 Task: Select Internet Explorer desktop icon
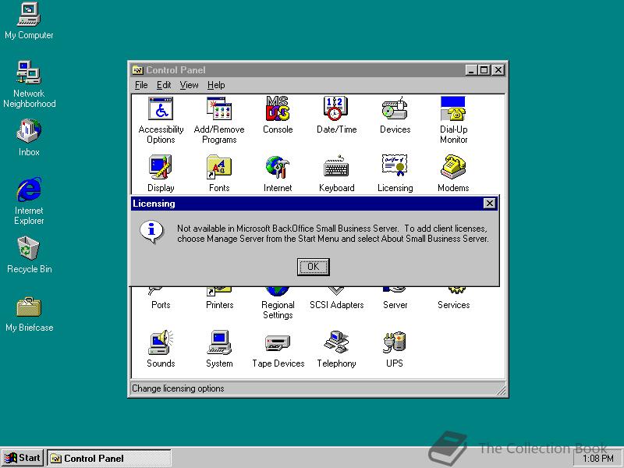(x=29, y=201)
